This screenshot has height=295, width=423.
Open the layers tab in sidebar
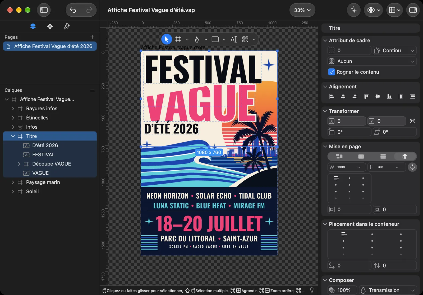33,26
